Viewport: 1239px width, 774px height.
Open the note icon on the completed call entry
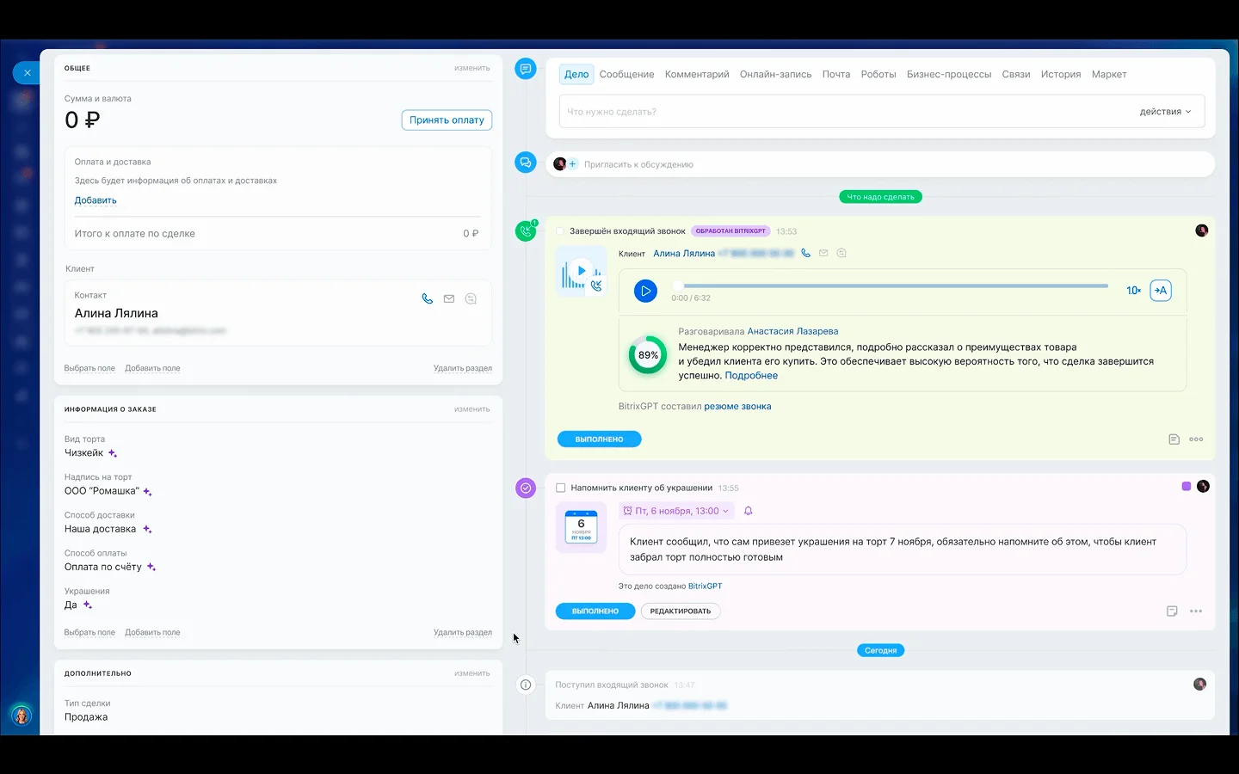[1174, 439]
